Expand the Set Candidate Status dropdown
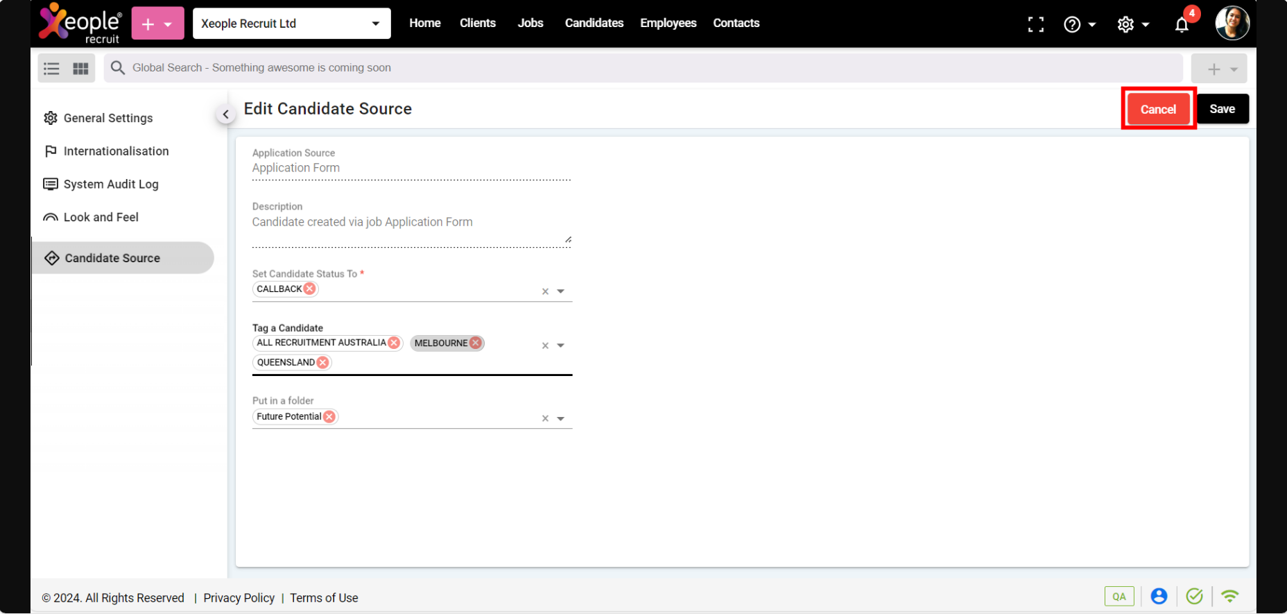Screen dimensions: 1287x614 click(561, 291)
